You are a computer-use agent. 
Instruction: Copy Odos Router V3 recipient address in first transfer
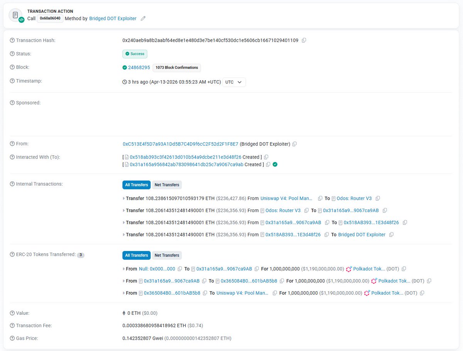tap(378, 198)
